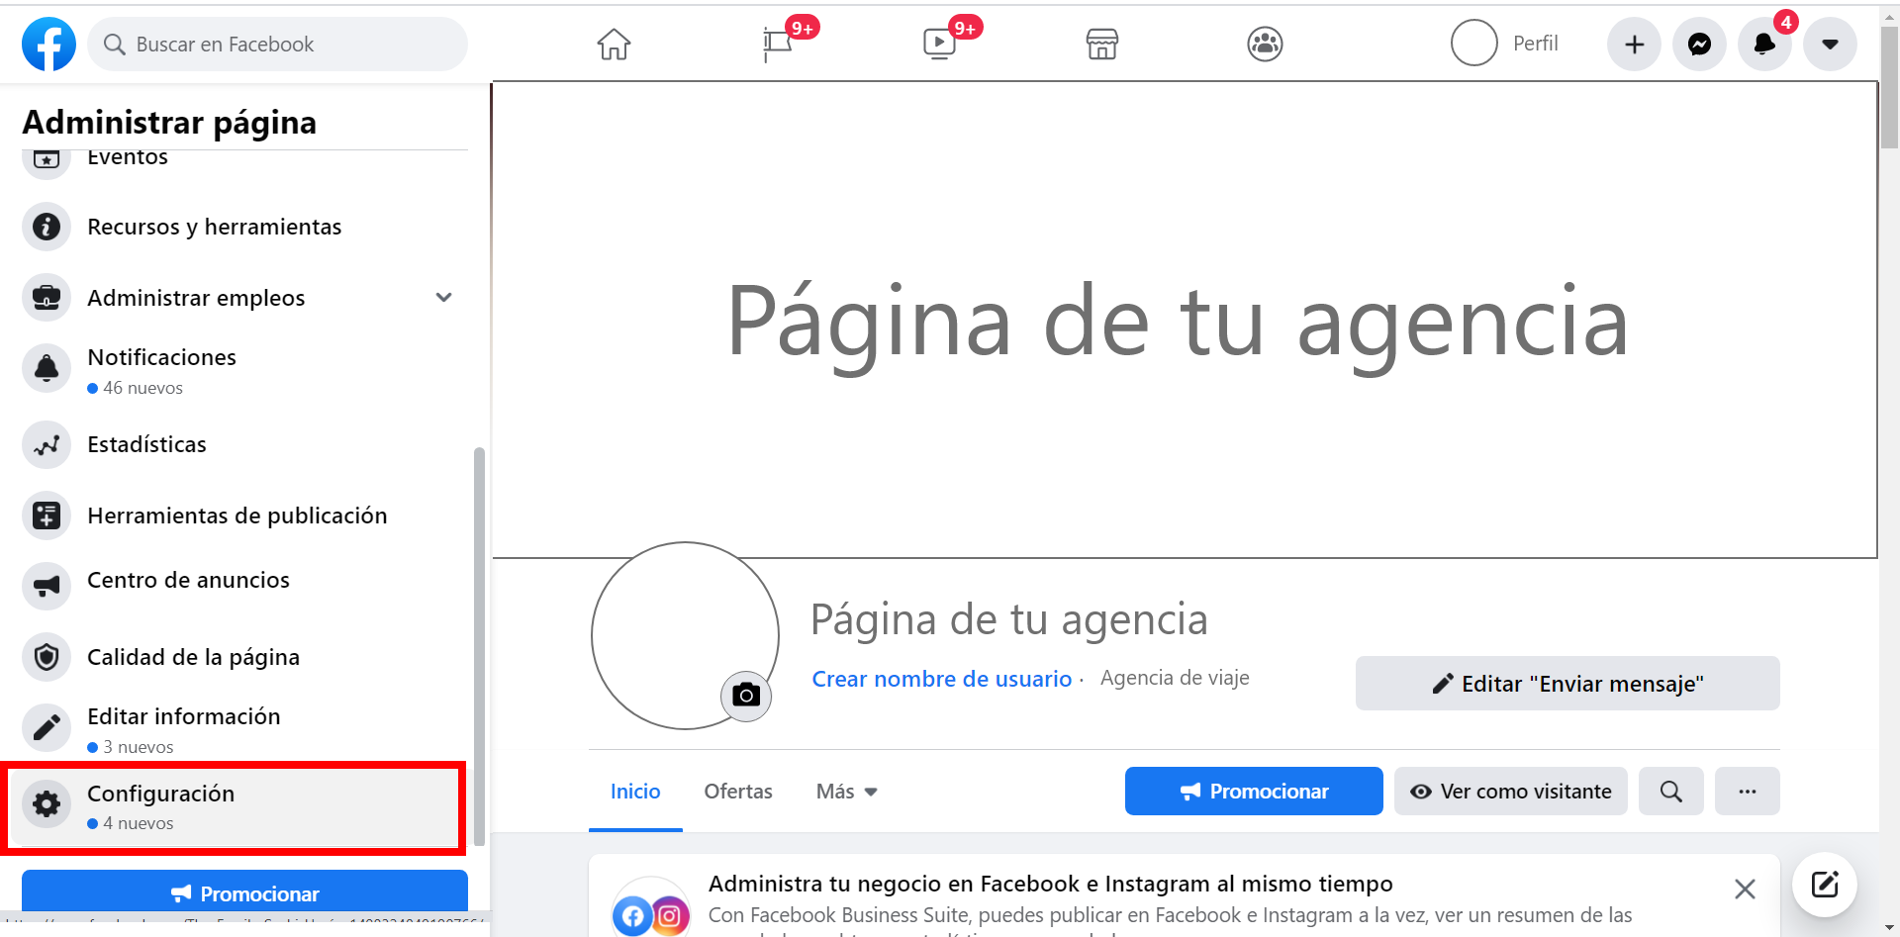1900x937 pixels.
Task: Click Ver como visitante eye button
Action: click(x=1510, y=791)
